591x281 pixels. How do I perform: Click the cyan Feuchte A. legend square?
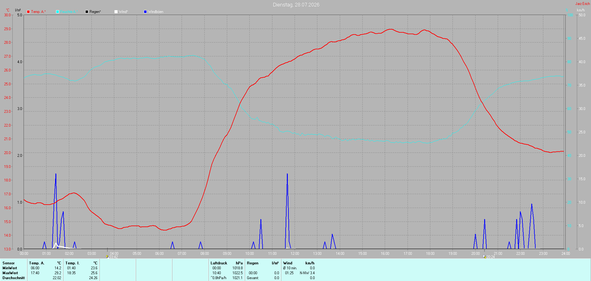pos(58,12)
